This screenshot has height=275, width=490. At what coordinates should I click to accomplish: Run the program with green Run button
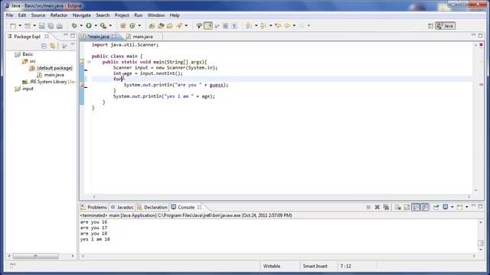(89, 26)
